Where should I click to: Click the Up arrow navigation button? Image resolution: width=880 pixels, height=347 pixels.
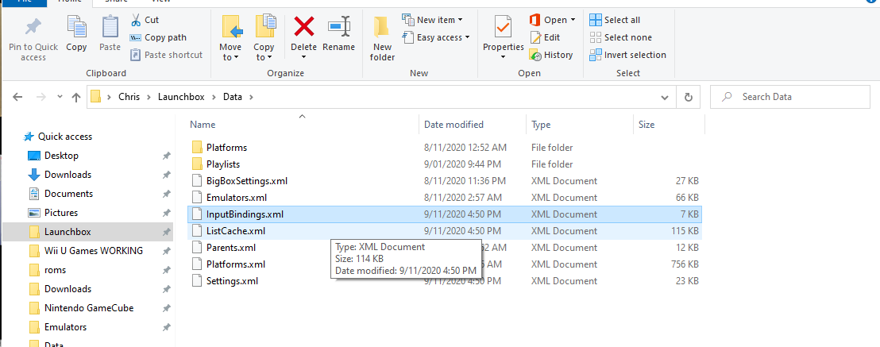pyautogui.click(x=76, y=97)
